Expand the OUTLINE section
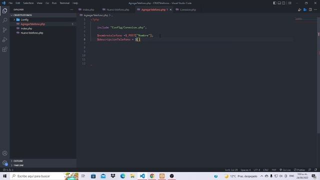Viewport: 320px width, 180px height. tap(43, 161)
